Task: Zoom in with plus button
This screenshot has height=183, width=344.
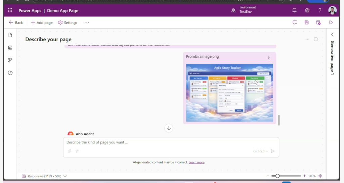Action: 304,176
